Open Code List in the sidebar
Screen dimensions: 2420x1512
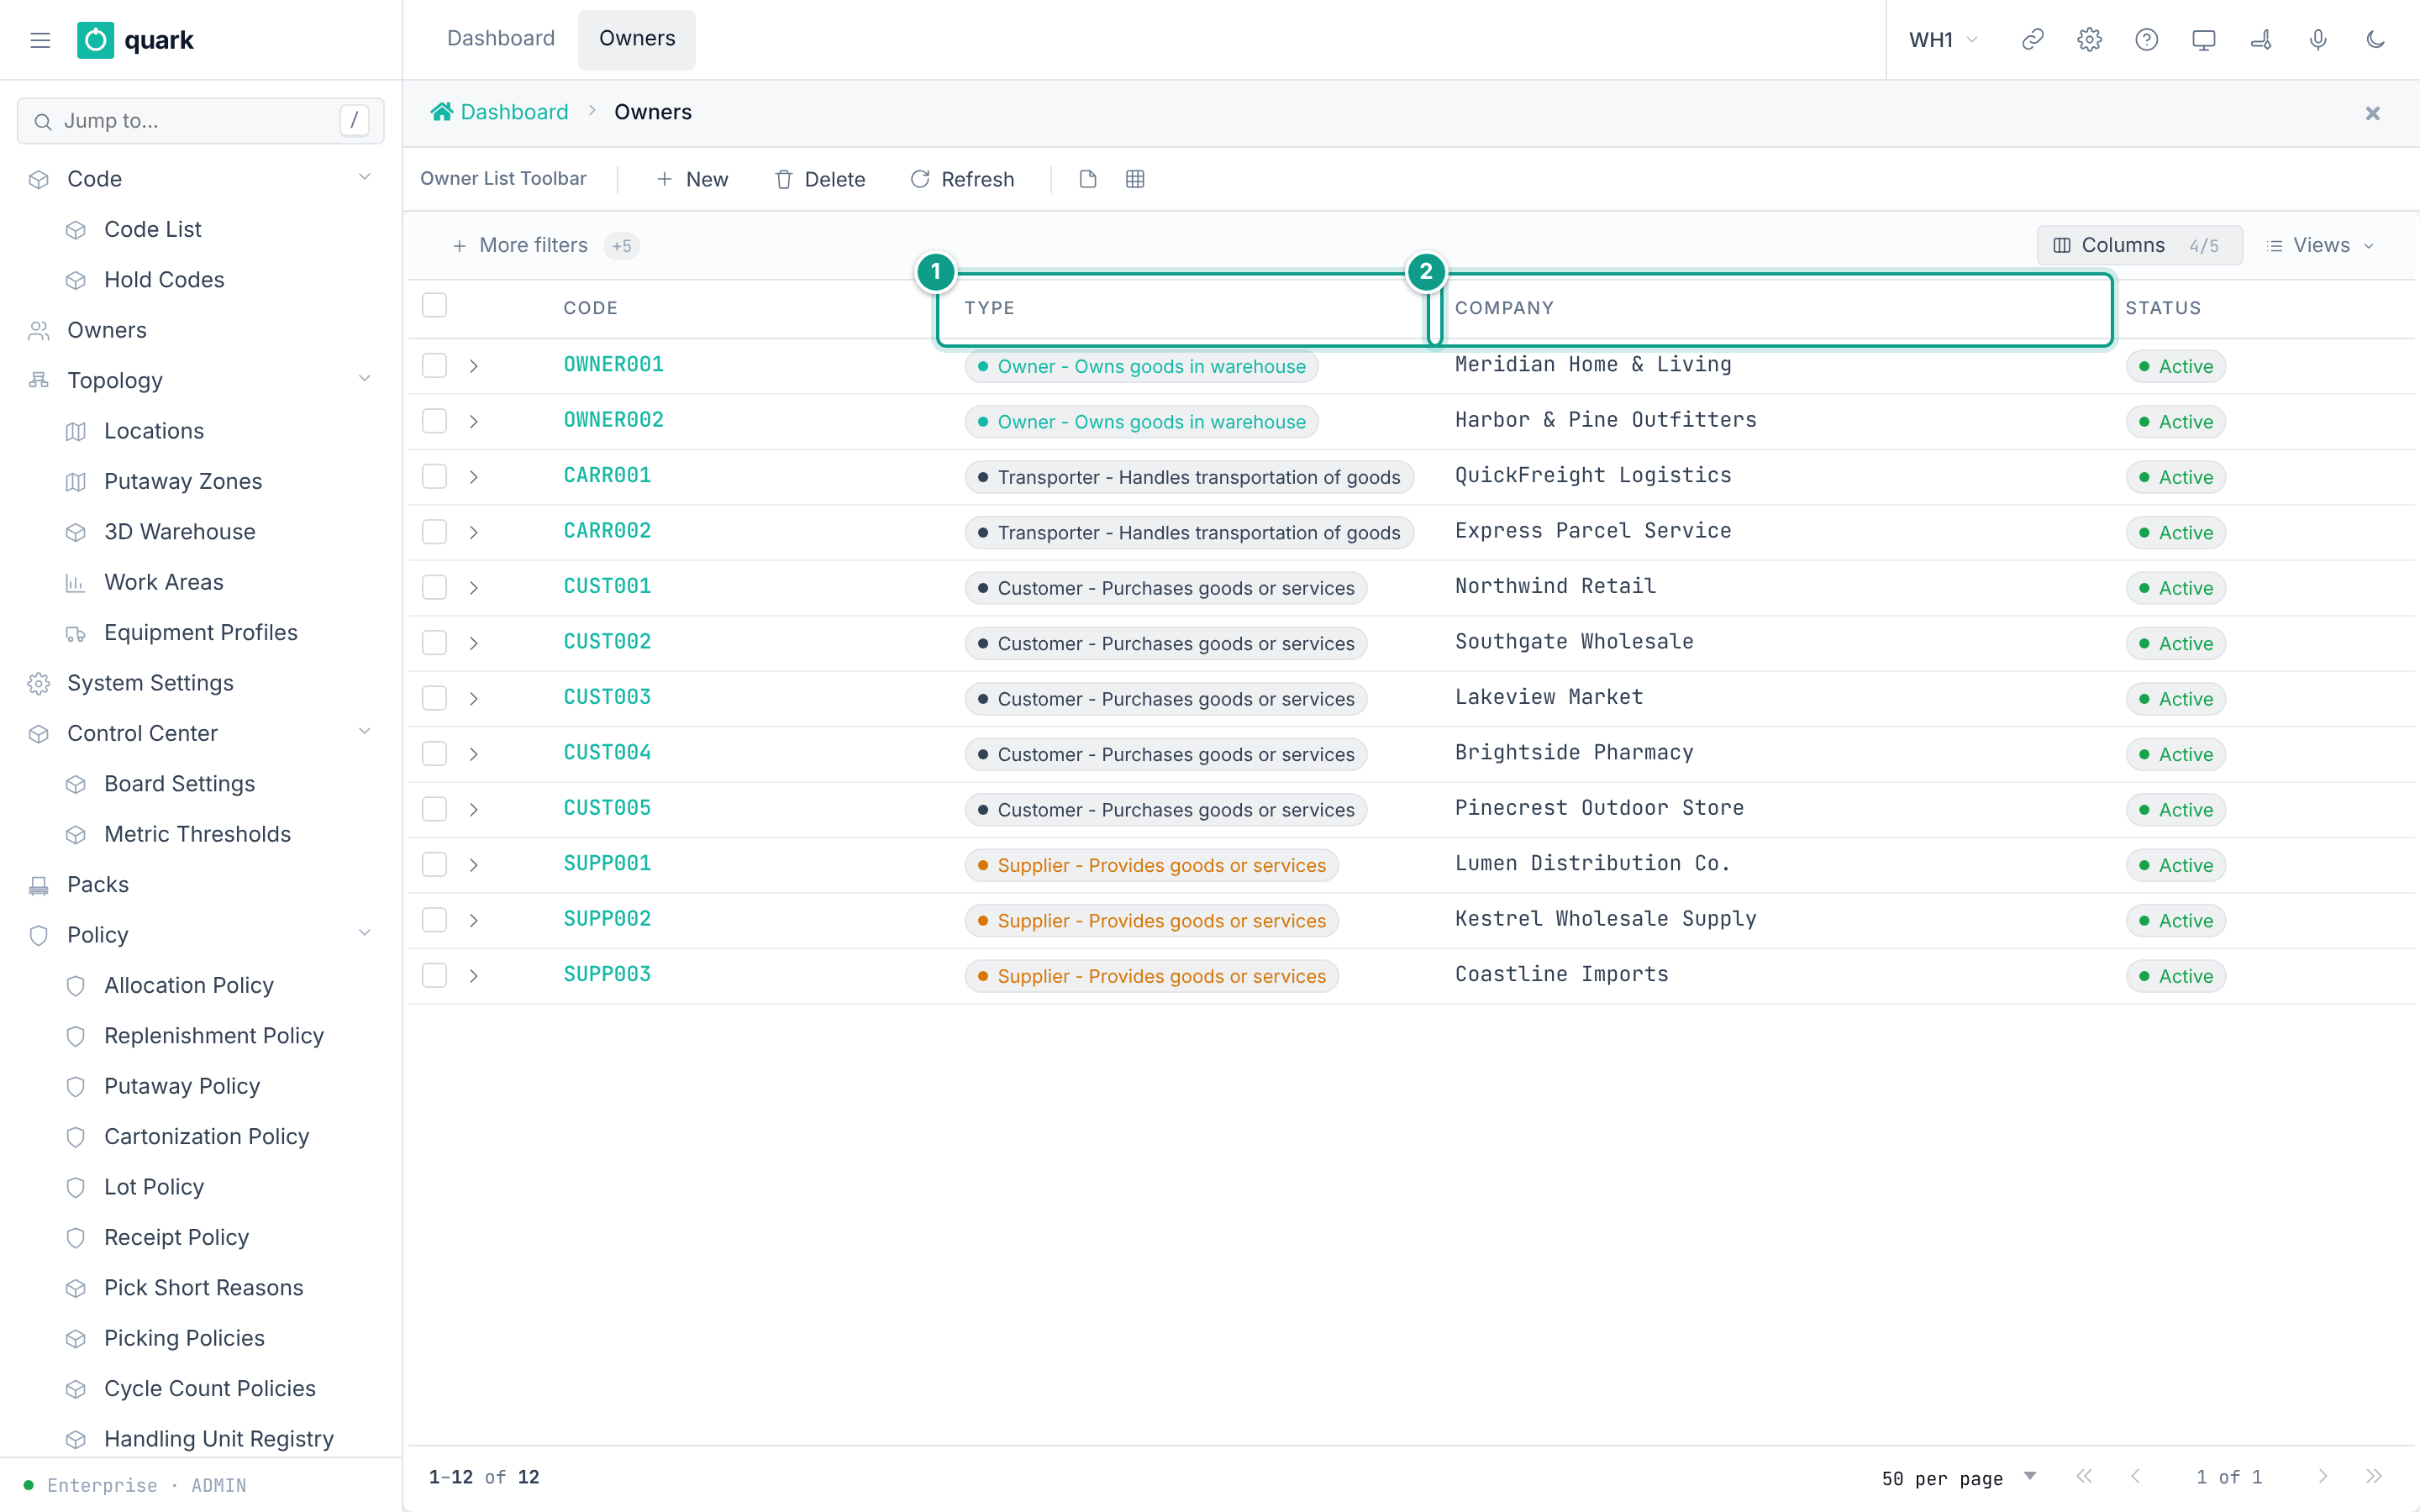click(153, 229)
